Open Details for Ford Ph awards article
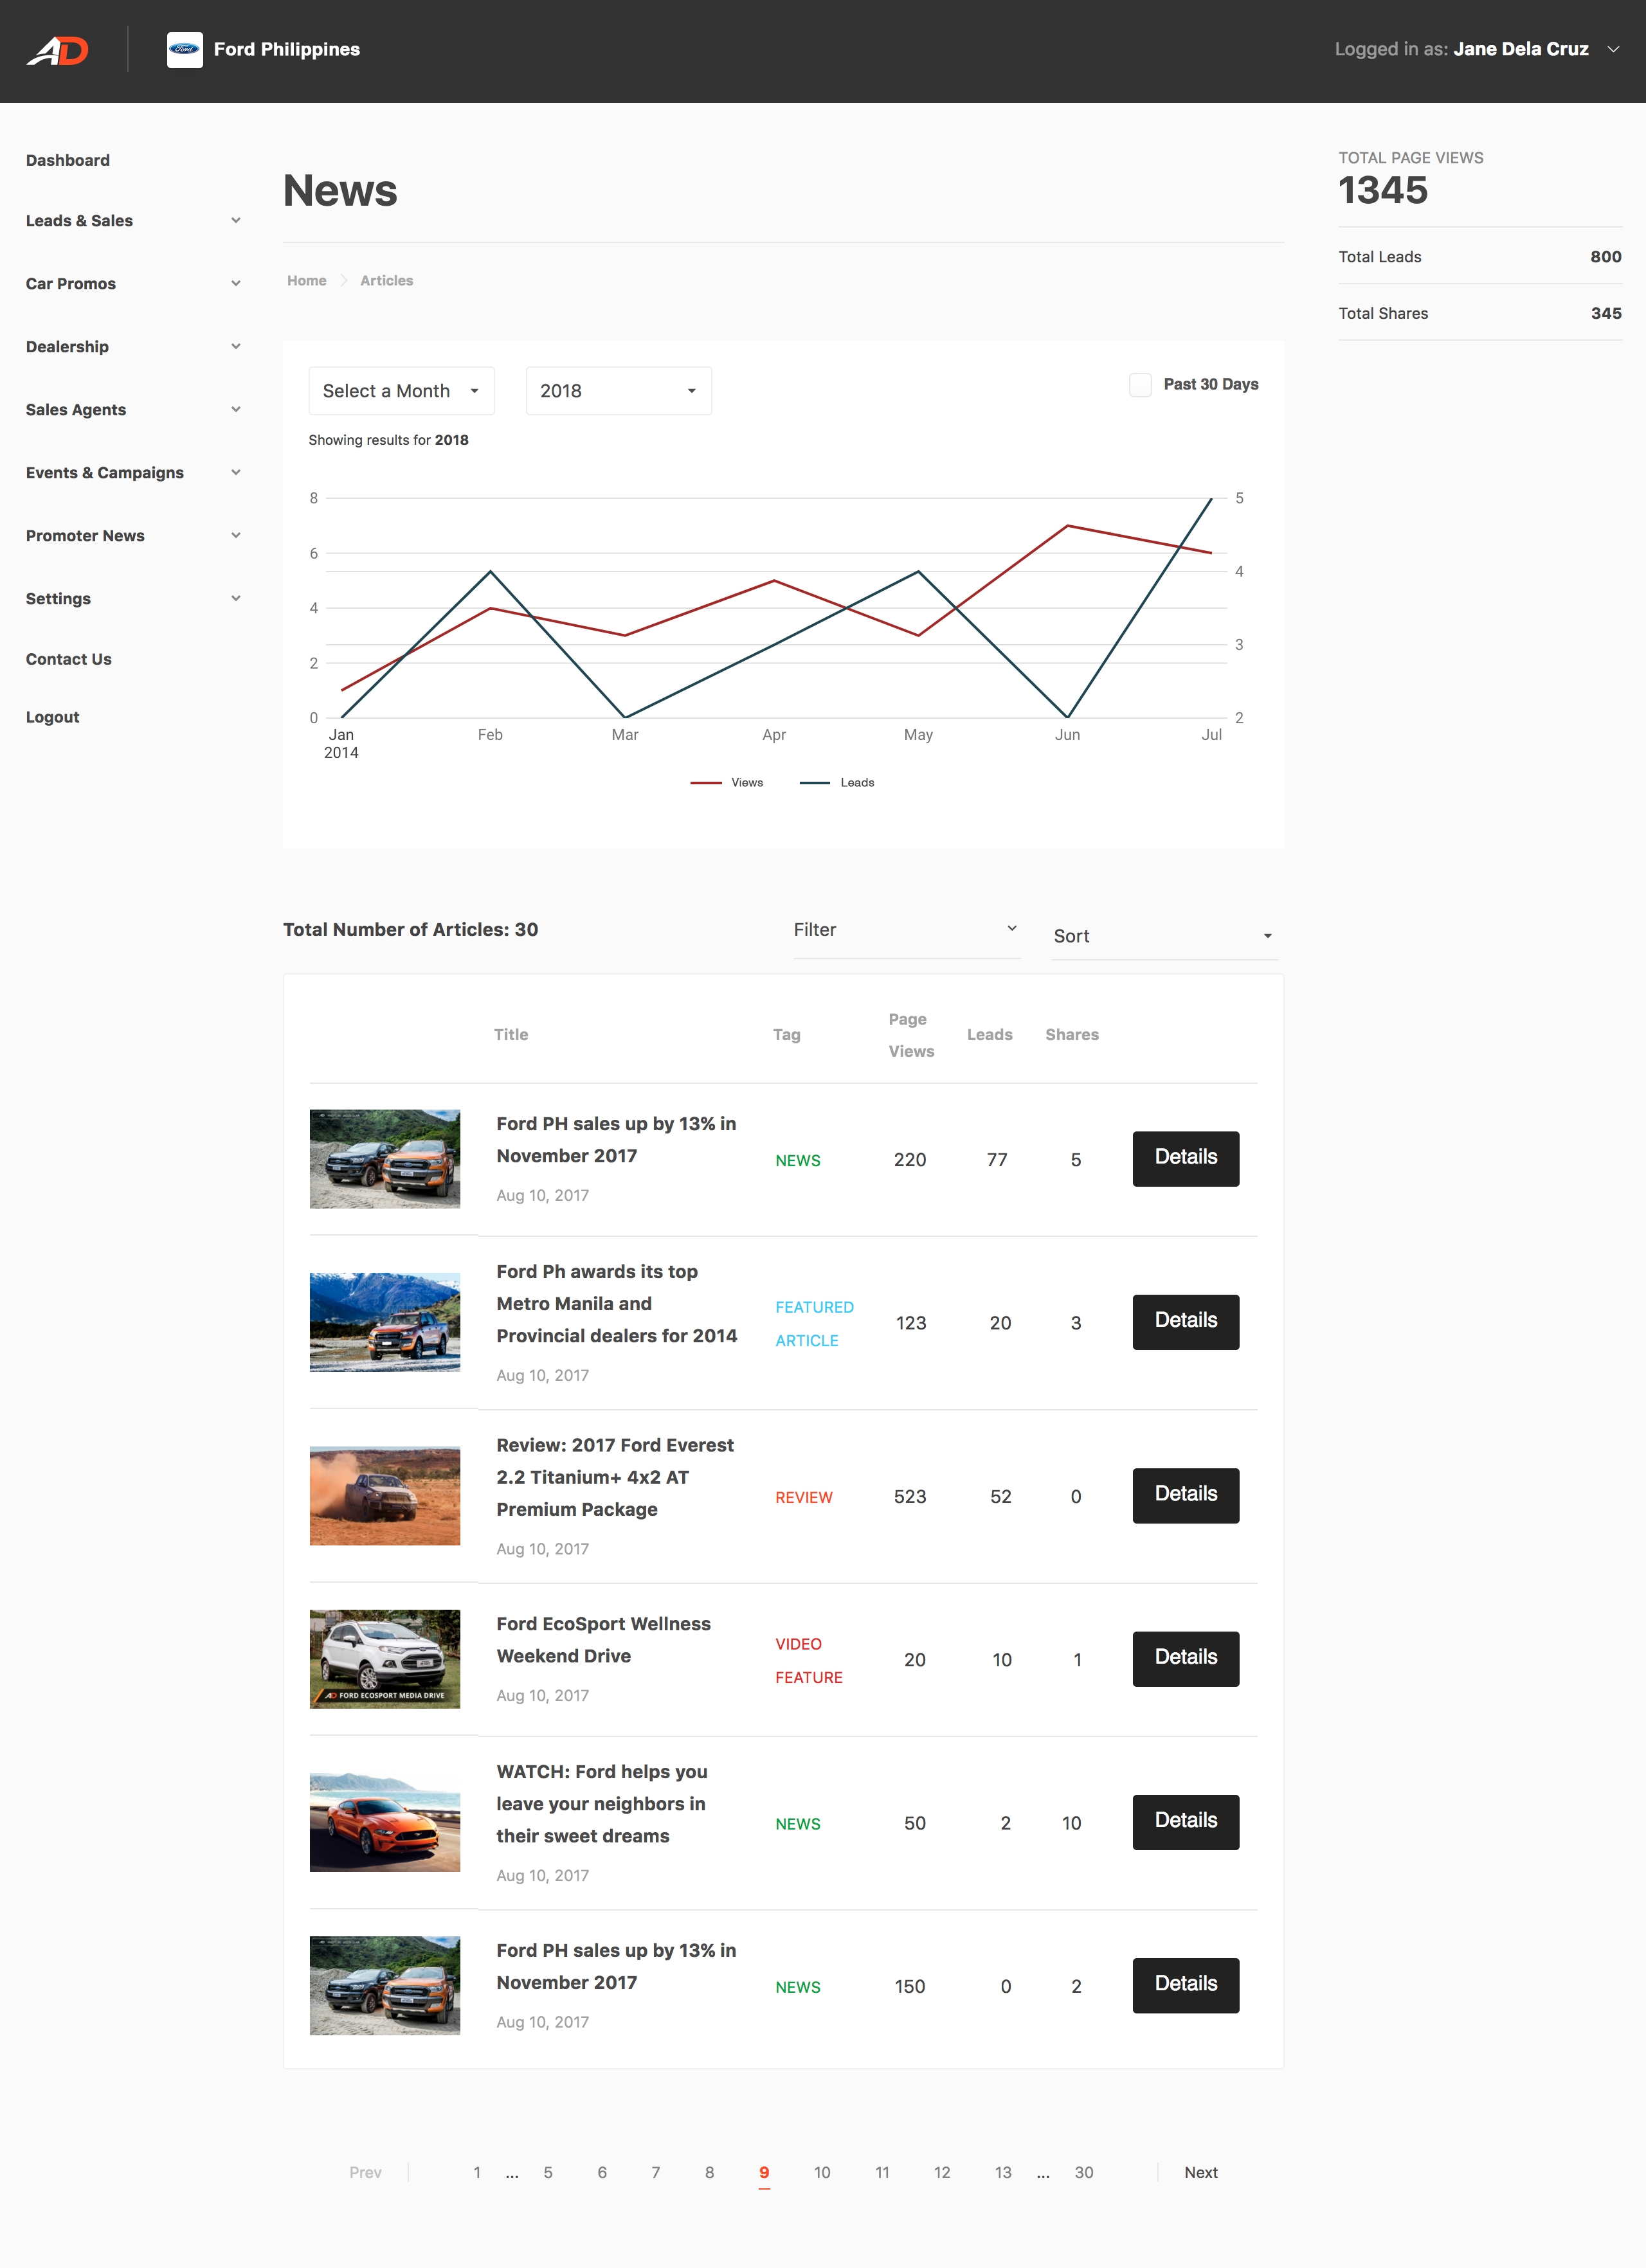 (x=1186, y=1322)
